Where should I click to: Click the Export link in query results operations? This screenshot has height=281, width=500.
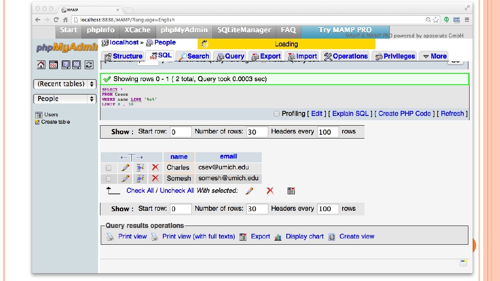(260, 237)
